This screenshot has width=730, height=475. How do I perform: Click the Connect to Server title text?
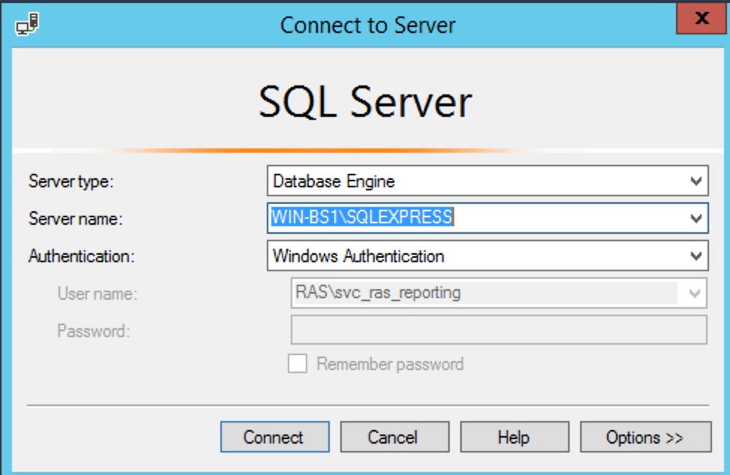point(367,25)
